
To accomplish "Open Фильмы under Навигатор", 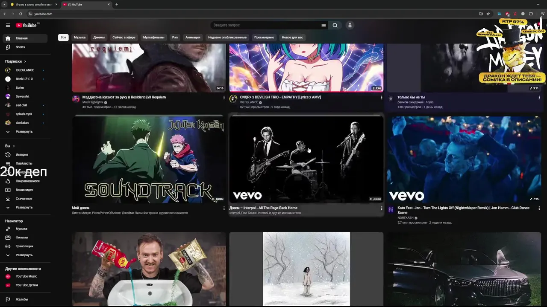I will [26, 237].
